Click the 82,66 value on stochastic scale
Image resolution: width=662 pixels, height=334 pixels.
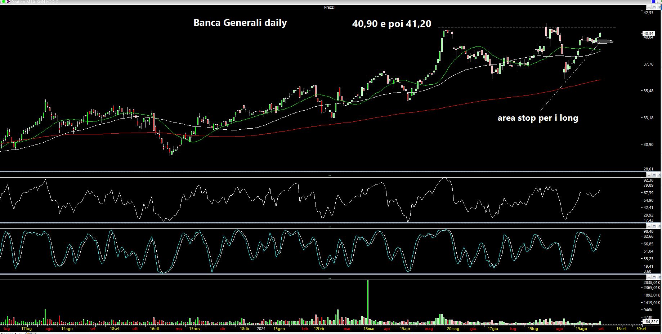coord(648,236)
